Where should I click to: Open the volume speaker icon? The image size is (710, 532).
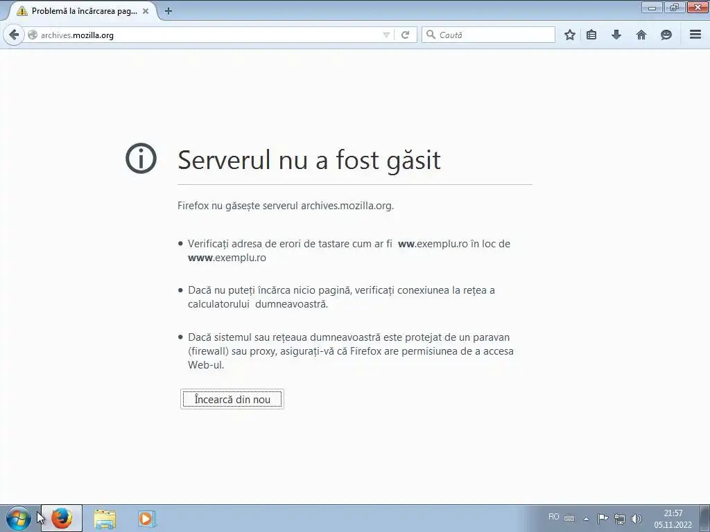click(x=637, y=519)
